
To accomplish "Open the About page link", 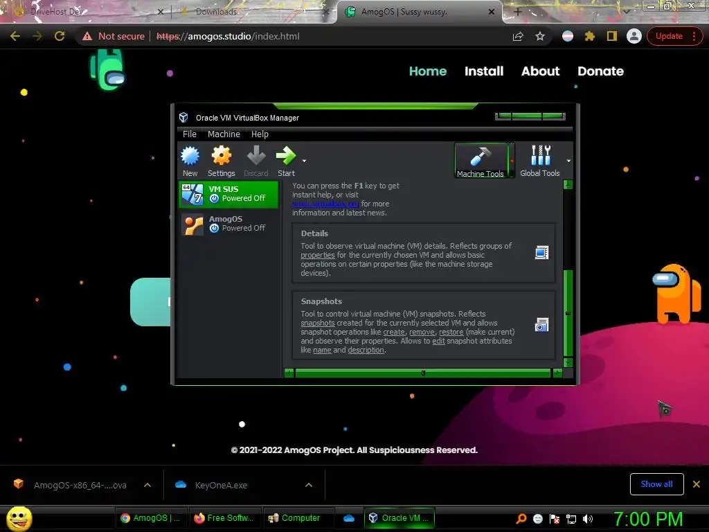I will (540, 71).
